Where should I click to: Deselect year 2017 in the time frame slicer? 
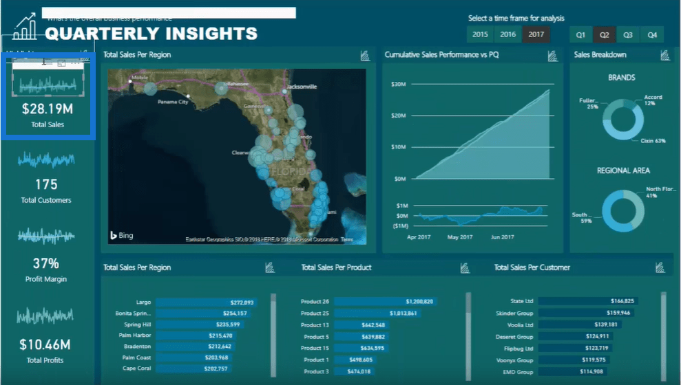[536, 34]
